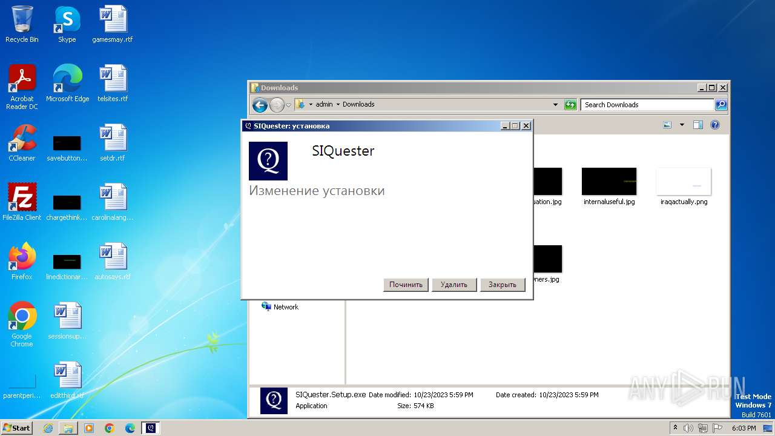Click the Починить repair button
The height and width of the screenshot is (436, 775).
[x=406, y=285]
